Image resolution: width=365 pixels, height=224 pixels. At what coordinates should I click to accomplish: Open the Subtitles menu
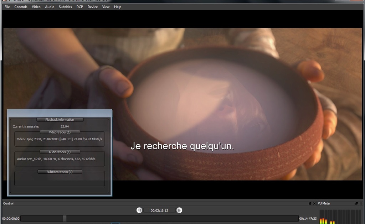(x=65, y=7)
